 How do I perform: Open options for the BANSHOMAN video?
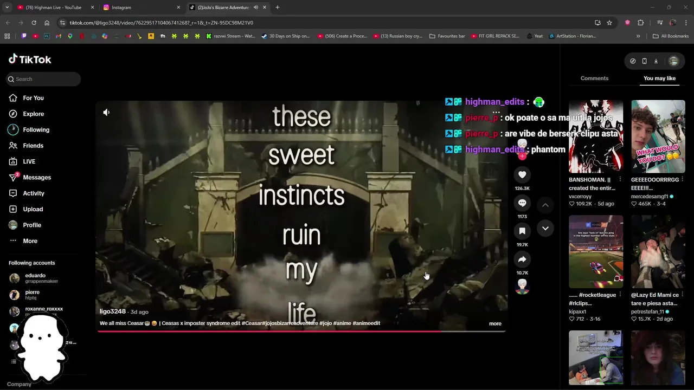pos(620,179)
